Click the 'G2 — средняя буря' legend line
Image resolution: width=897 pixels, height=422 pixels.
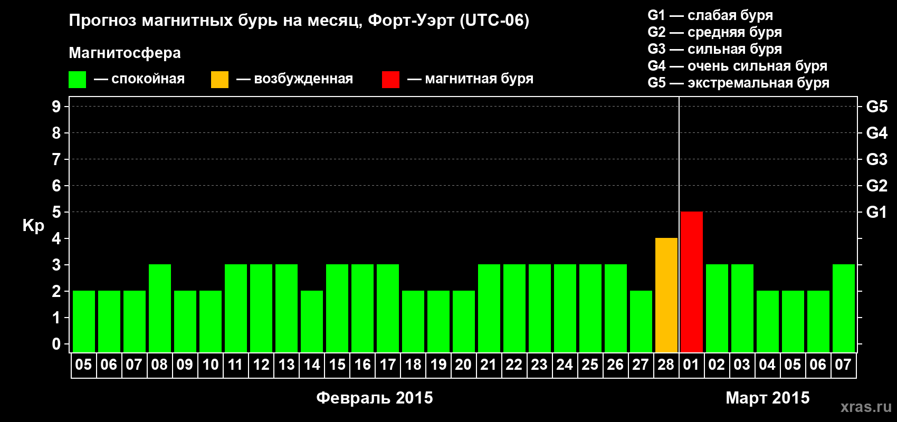[714, 32]
